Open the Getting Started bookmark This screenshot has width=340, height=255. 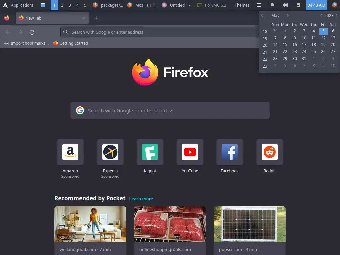(x=70, y=43)
